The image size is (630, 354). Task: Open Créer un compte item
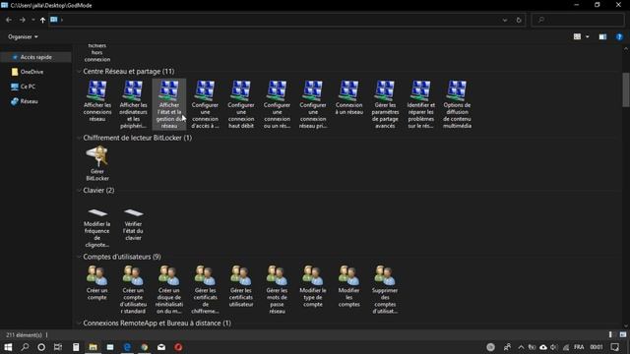tap(97, 282)
